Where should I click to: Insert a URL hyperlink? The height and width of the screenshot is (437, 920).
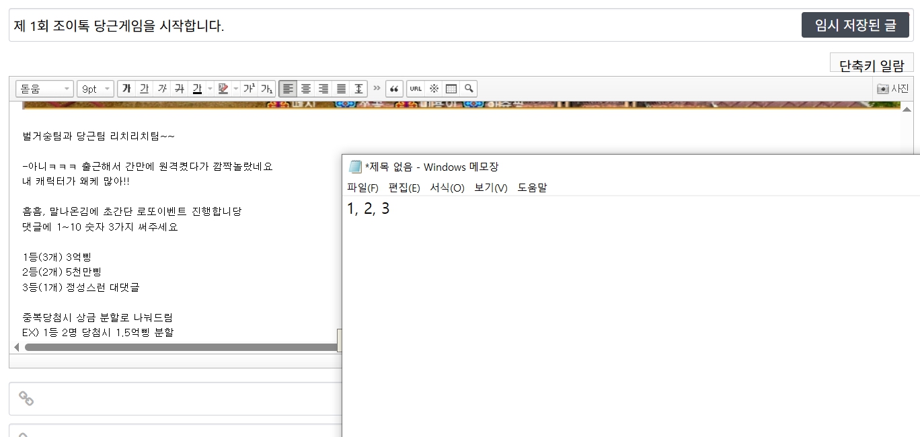click(416, 89)
